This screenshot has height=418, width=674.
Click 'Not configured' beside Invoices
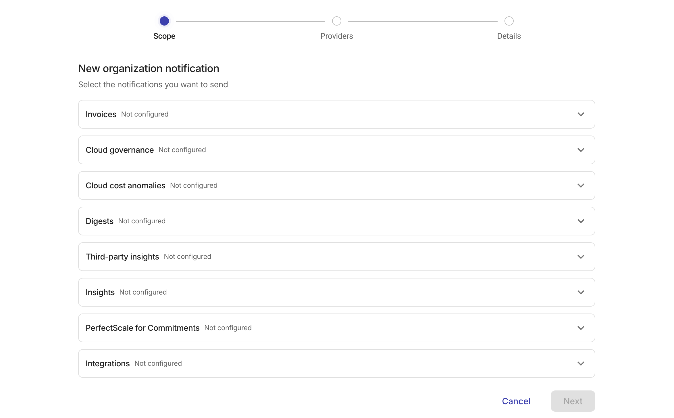point(145,114)
